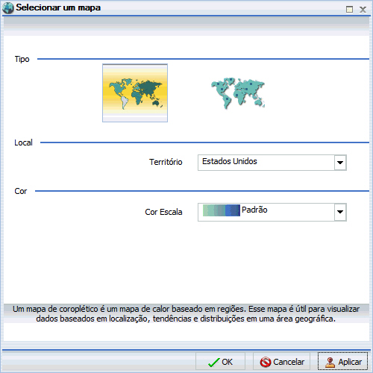The width and height of the screenshot is (373, 373).
Task: Open the Cor Escala dropdown arrow
Action: click(x=340, y=212)
